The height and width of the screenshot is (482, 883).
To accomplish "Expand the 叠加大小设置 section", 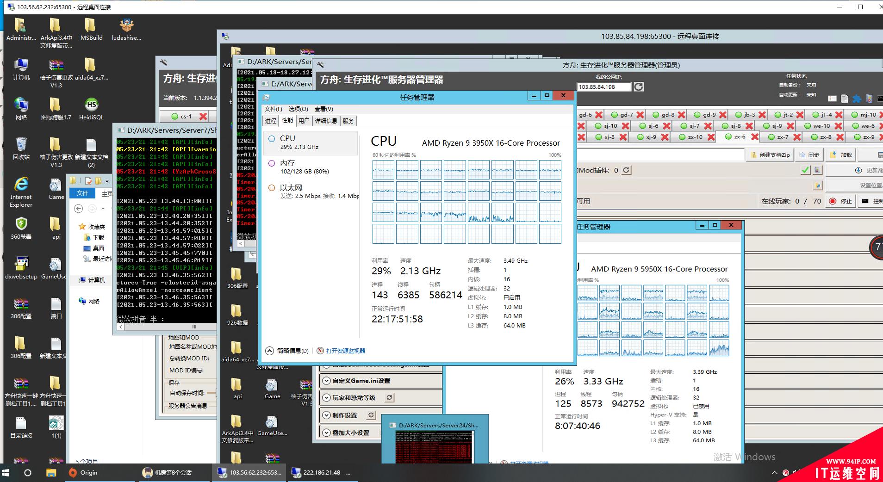I will (326, 433).
